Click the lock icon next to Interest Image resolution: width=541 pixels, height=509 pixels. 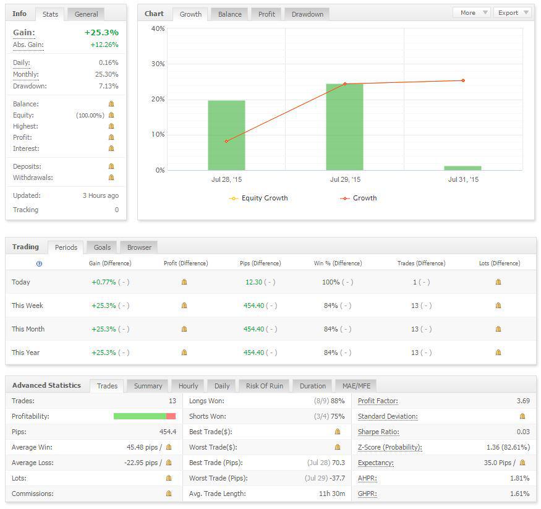click(x=111, y=148)
